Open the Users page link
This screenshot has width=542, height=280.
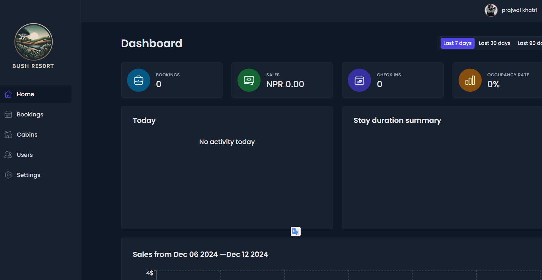(x=25, y=155)
